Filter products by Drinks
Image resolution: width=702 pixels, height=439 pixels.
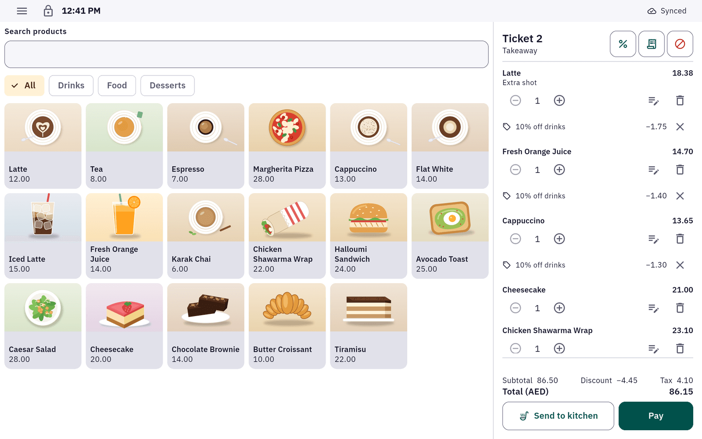71,86
